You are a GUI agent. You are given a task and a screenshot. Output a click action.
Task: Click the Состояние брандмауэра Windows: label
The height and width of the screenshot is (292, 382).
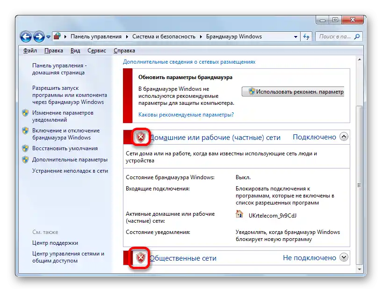click(x=170, y=177)
